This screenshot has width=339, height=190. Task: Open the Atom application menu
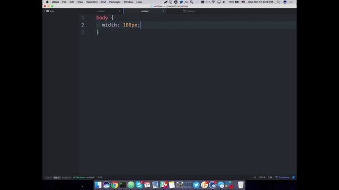point(55,2)
